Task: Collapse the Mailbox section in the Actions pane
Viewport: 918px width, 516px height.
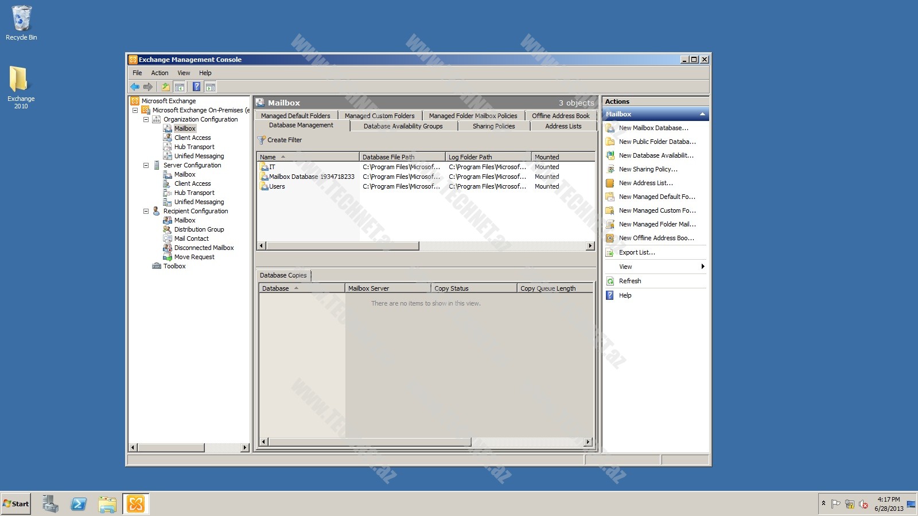Action: (x=702, y=114)
